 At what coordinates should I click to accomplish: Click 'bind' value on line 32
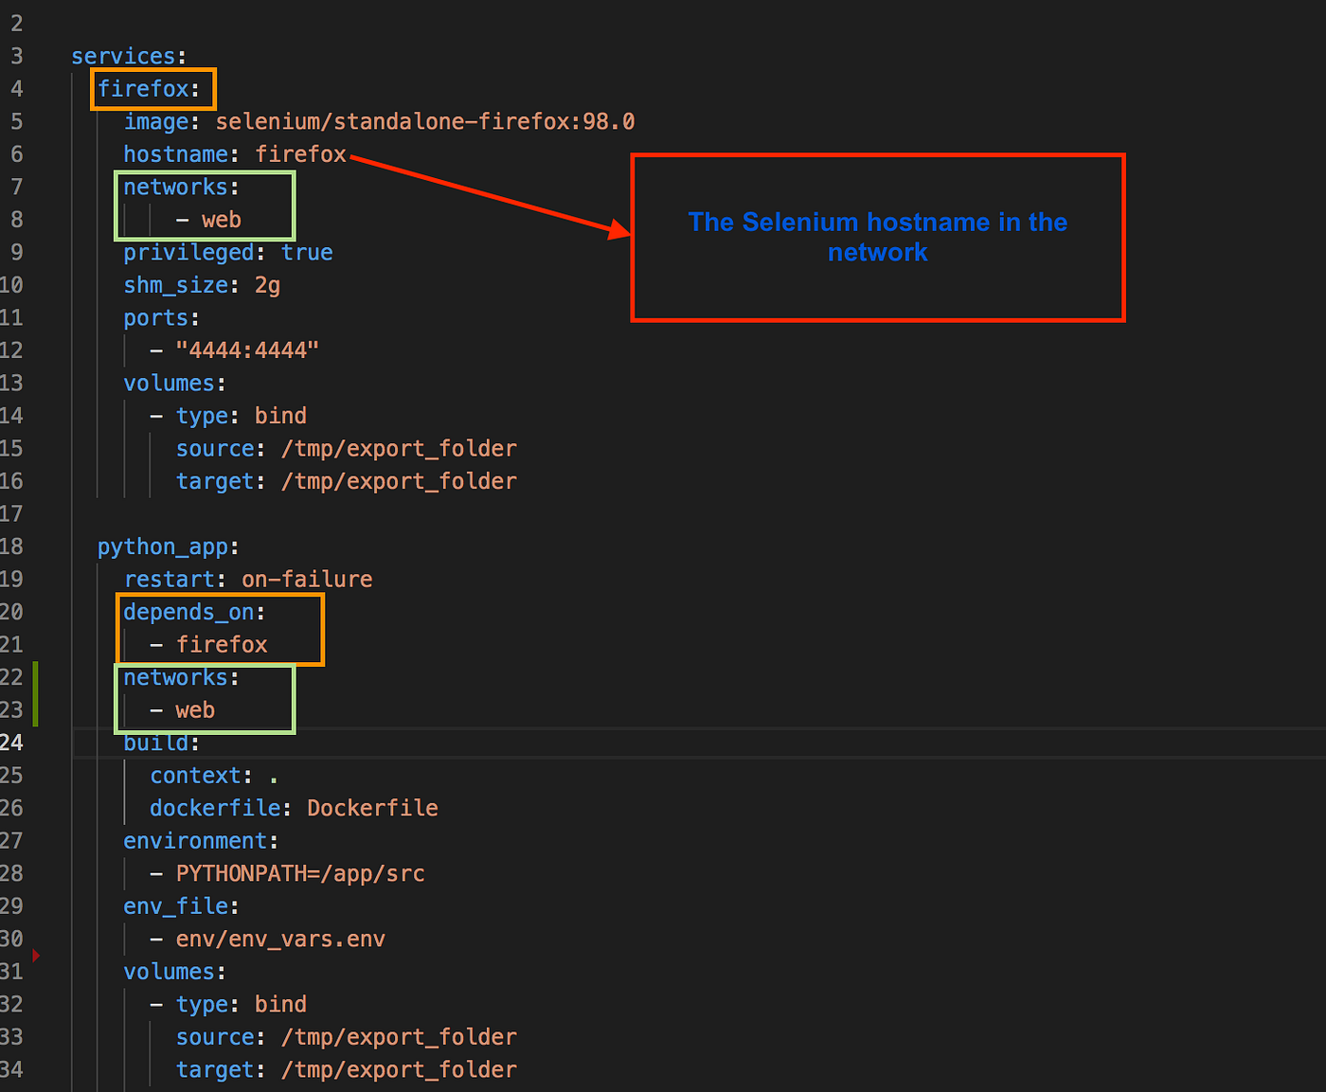280,1005
